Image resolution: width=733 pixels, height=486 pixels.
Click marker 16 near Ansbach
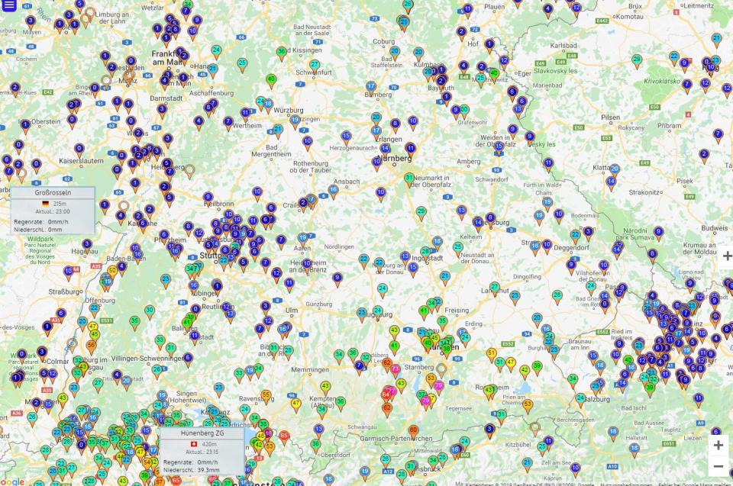coord(333,189)
